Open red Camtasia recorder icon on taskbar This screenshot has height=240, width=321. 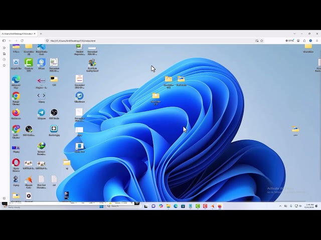tap(205, 206)
